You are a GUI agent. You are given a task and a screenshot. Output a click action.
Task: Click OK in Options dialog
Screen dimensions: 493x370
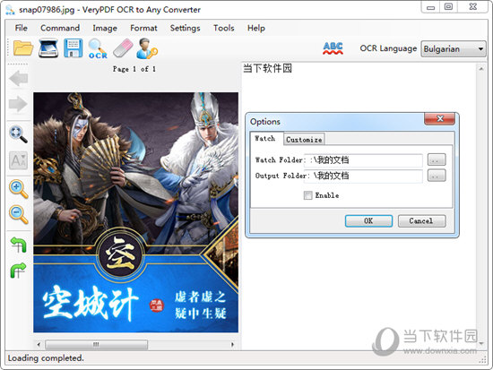(368, 221)
